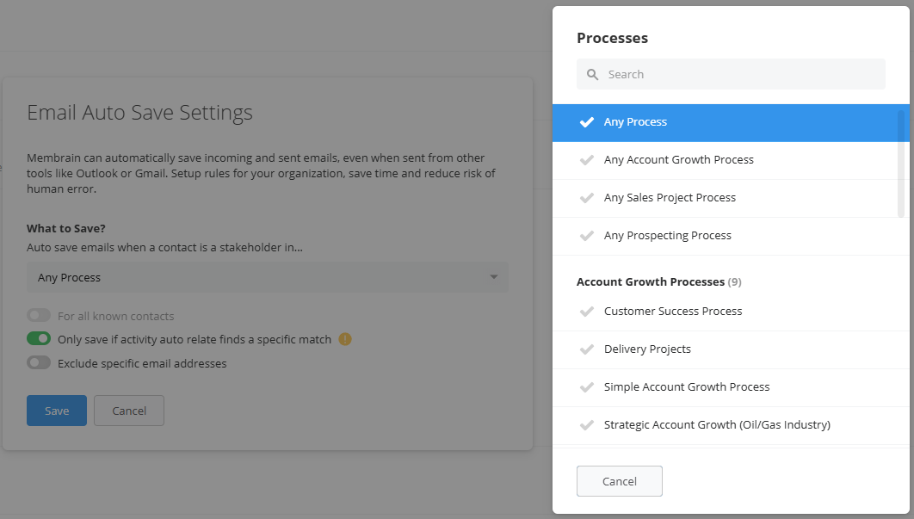914x519 pixels.
Task: Enable the "For all known contacts" toggle
Action: [37, 315]
